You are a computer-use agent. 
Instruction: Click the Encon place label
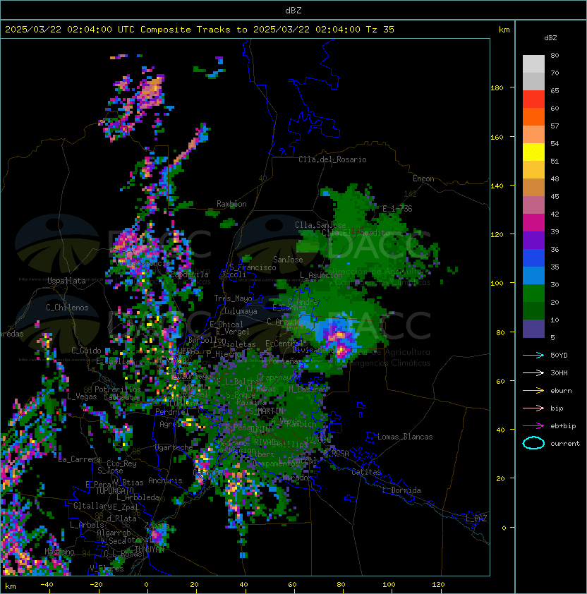[423, 178]
